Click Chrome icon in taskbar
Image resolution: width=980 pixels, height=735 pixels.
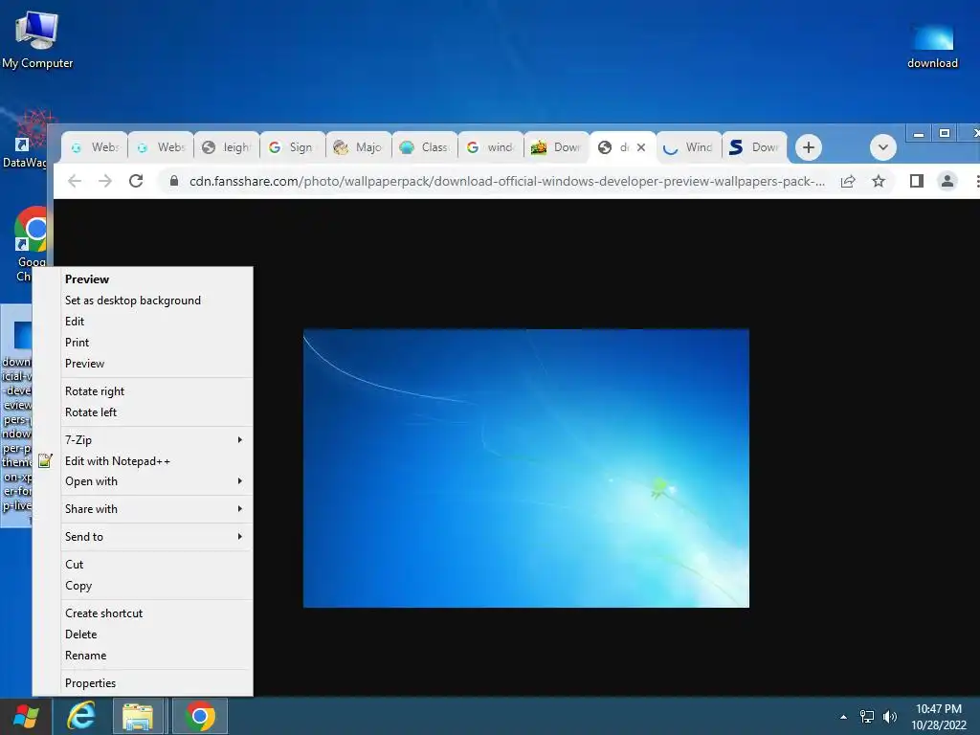[200, 716]
